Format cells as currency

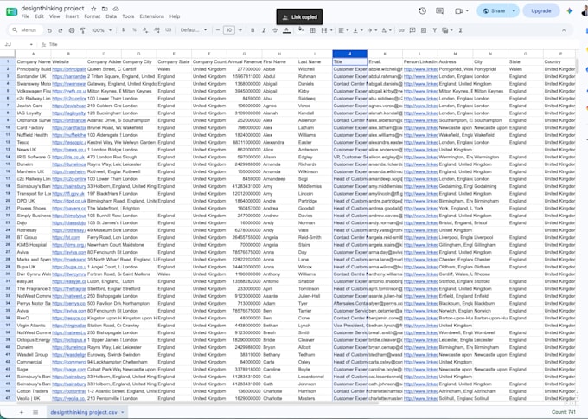[x=123, y=30]
